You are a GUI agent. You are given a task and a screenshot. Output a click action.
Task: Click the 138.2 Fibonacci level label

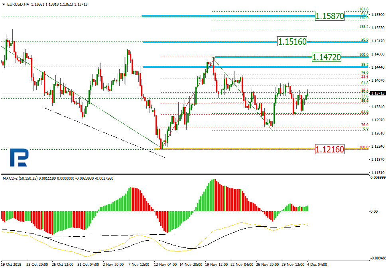[364, 27]
